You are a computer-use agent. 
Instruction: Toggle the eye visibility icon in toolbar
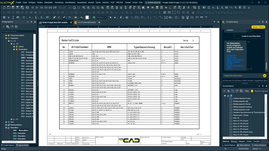click(x=166, y=7)
